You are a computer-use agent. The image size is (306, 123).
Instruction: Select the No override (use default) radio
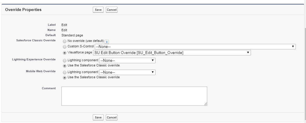click(65, 41)
